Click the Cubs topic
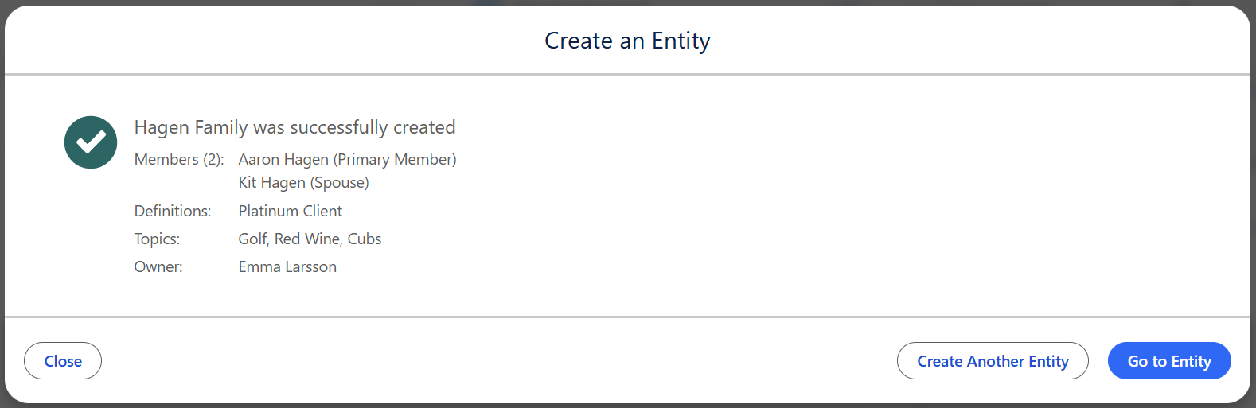 click(365, 239)
